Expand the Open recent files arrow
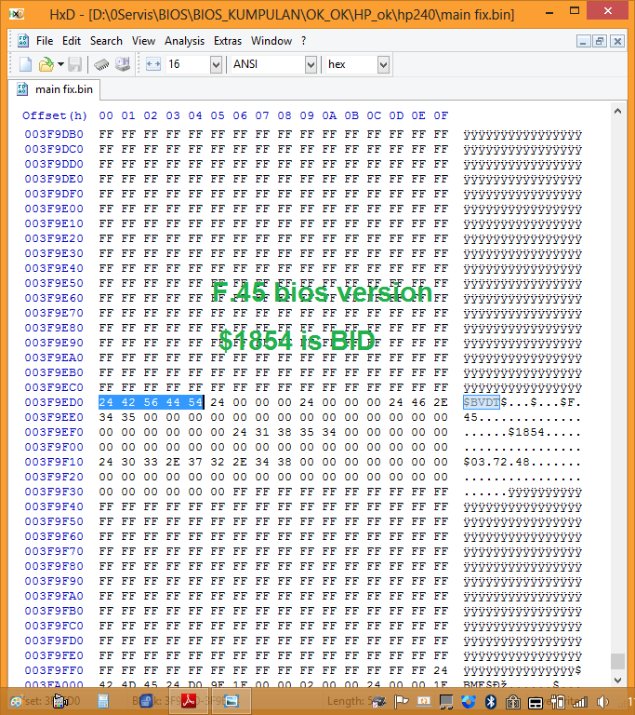The width and height of the screenshot is (635, 715). pyautogui.click(x=60, y=64)
